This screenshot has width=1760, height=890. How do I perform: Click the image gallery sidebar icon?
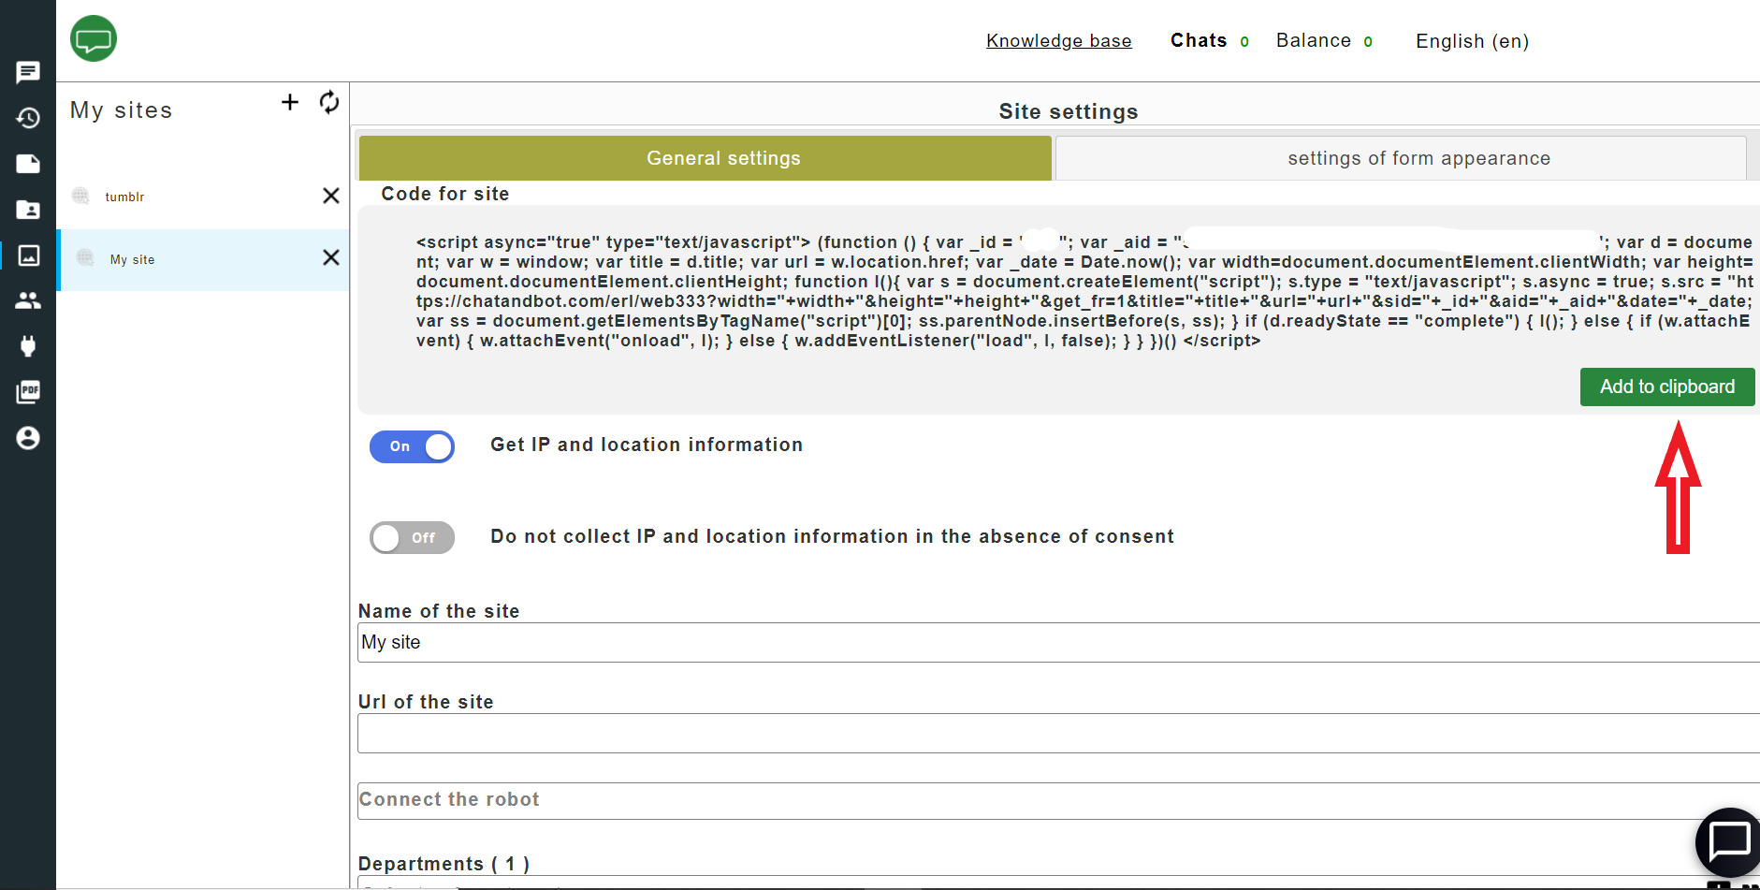(x=28, y=255)
